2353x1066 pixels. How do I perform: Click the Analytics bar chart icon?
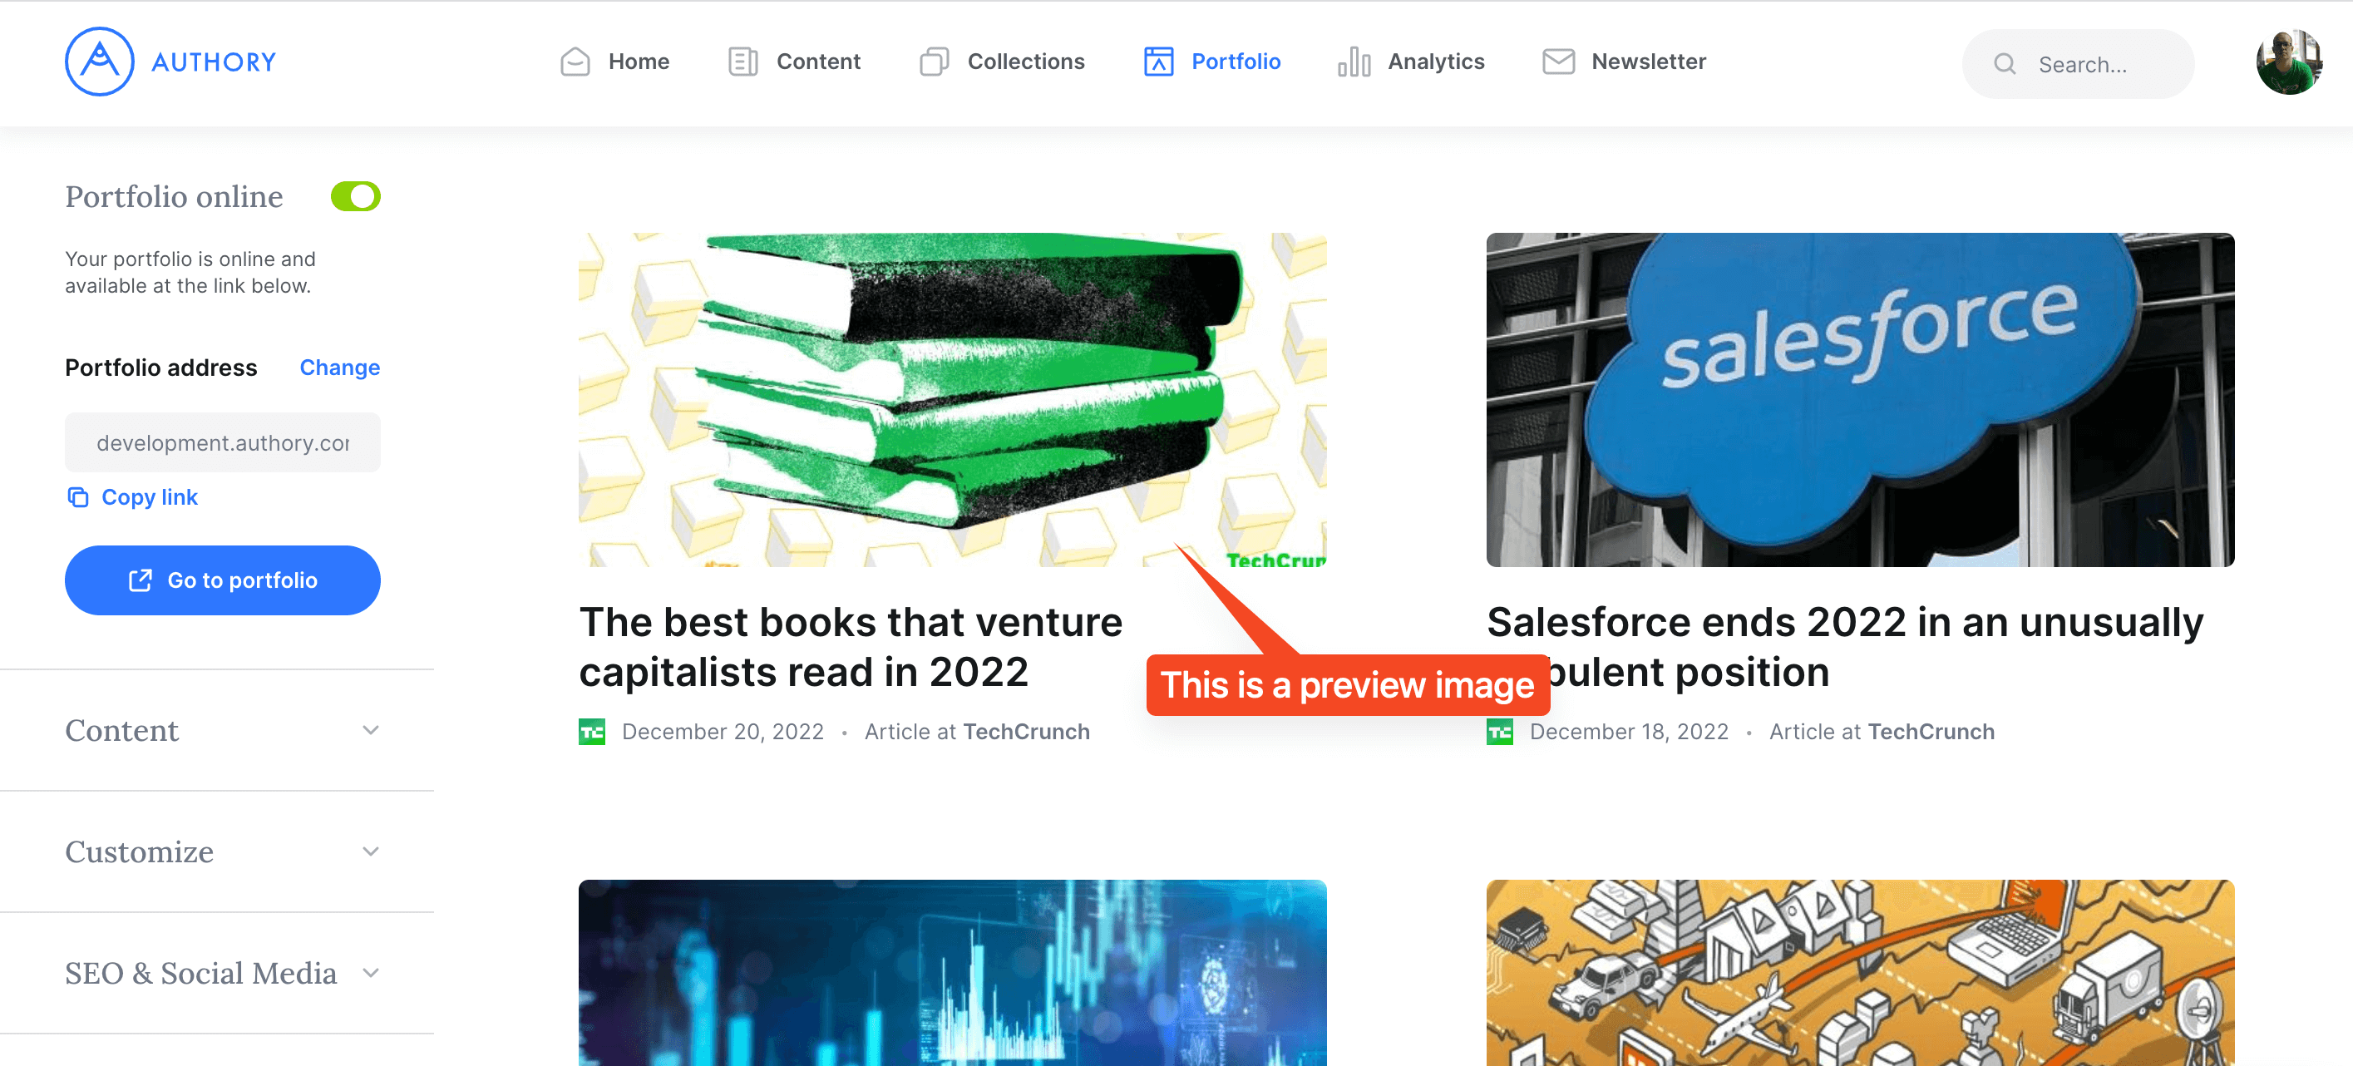(x=1354, y=62)
